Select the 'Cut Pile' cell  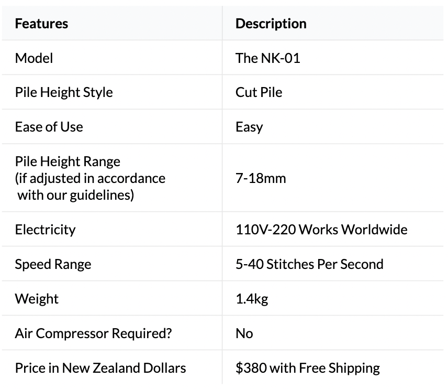pyautogui.click(x=259, y=93)
